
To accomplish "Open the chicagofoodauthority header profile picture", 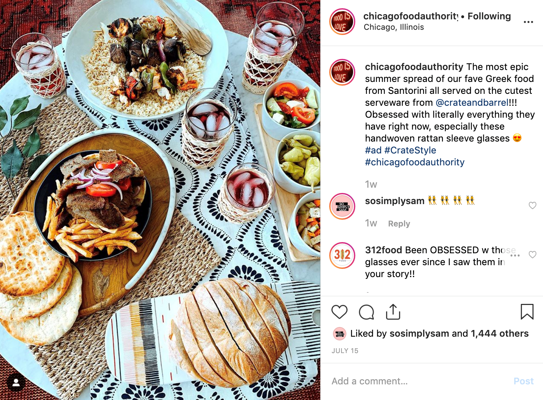I will (342, 22).
